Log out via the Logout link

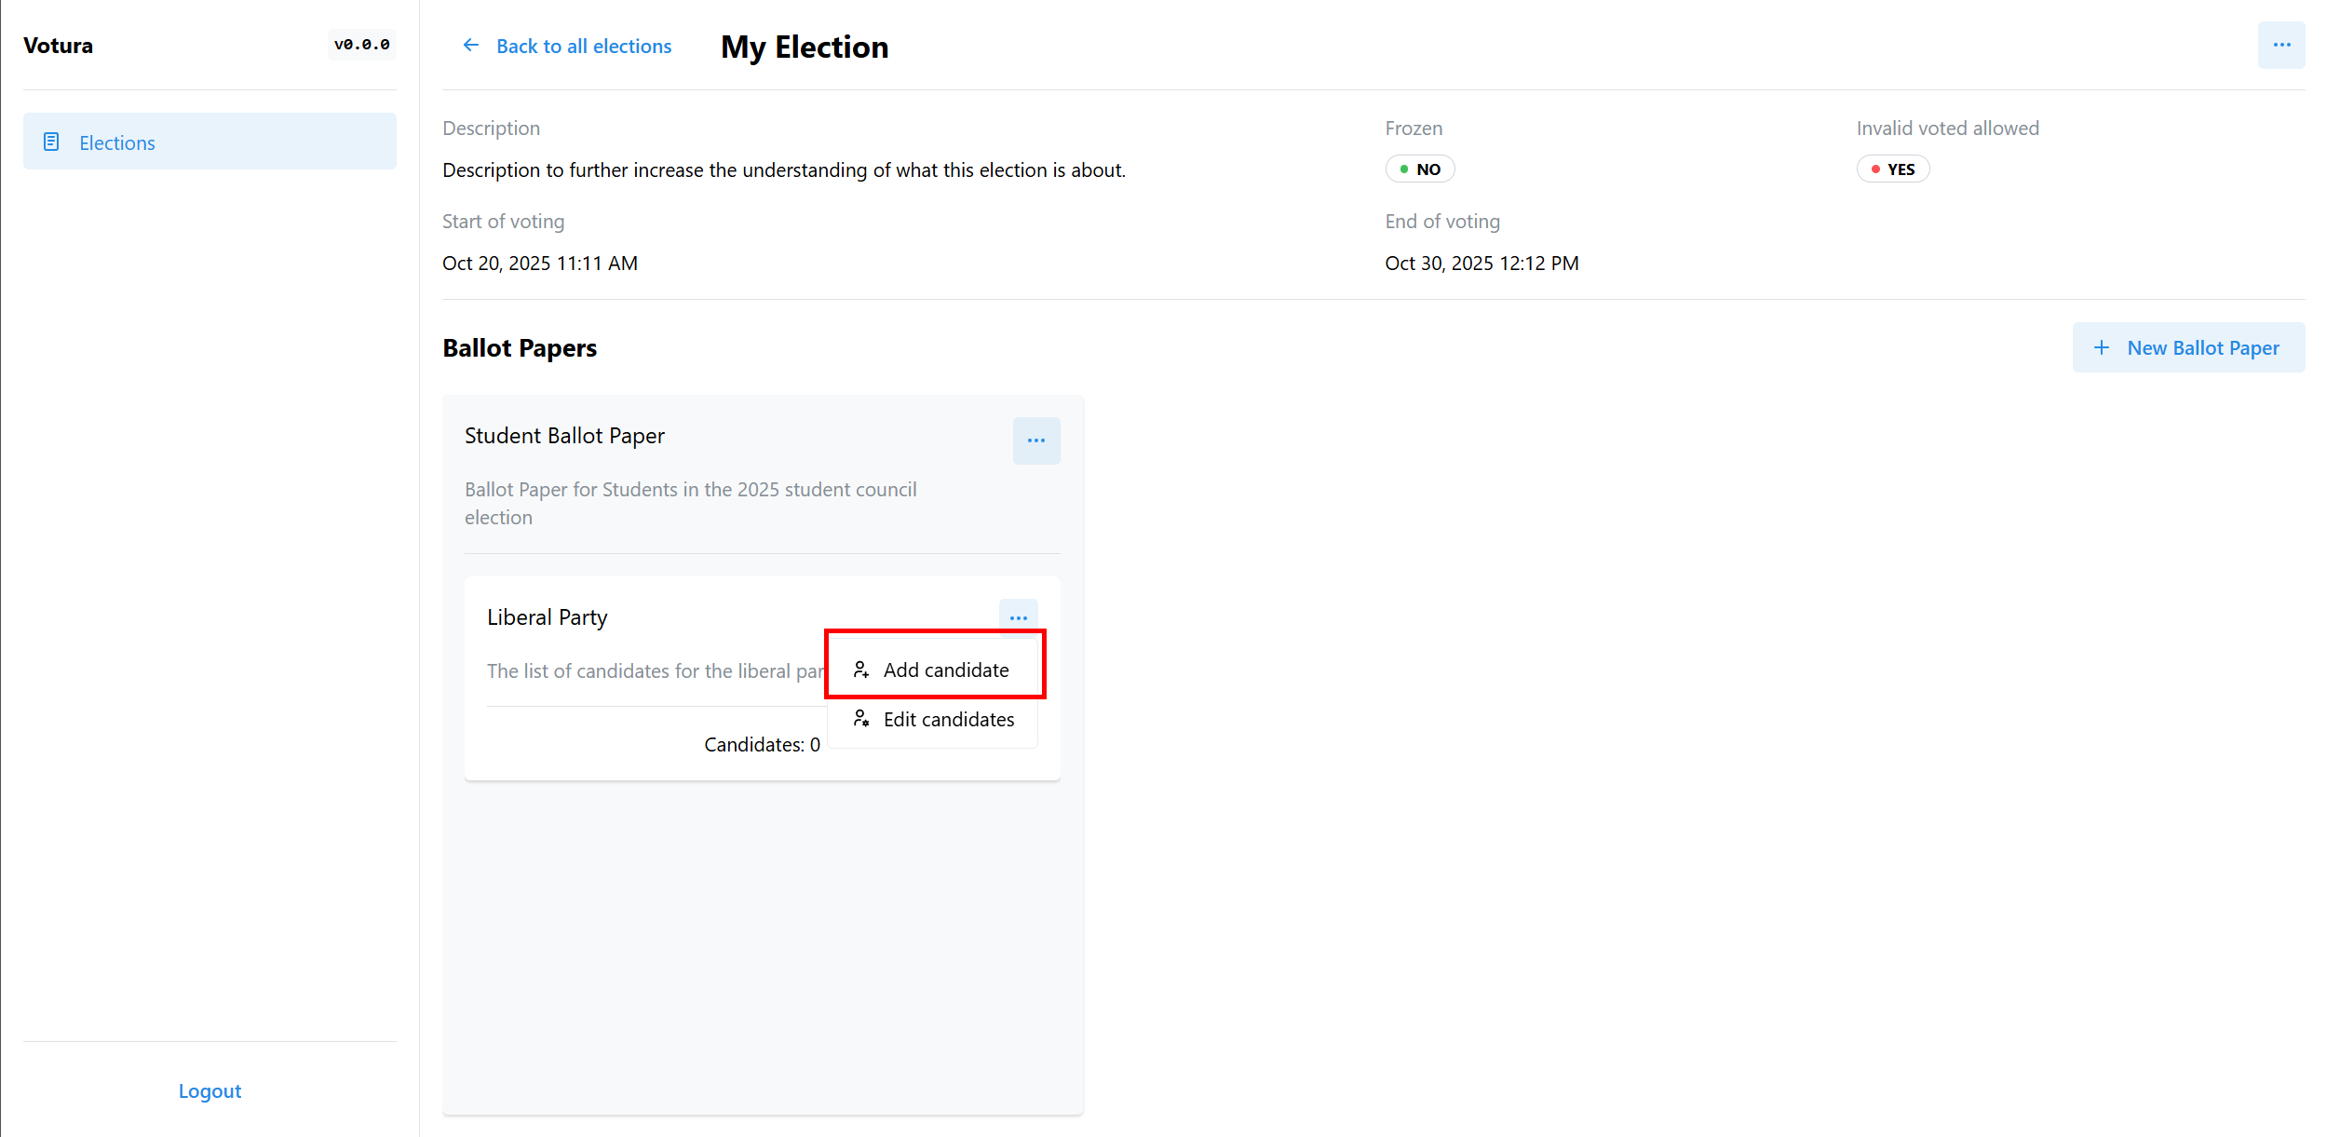pyautogui.click(x=210, y=1090)
